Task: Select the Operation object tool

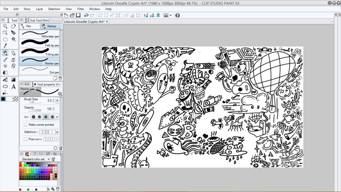Action: 5,33
